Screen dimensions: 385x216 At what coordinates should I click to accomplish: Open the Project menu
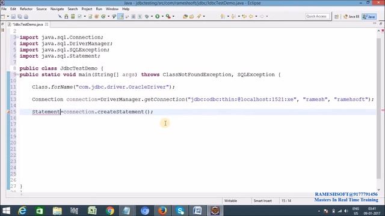tap(87, 9)
